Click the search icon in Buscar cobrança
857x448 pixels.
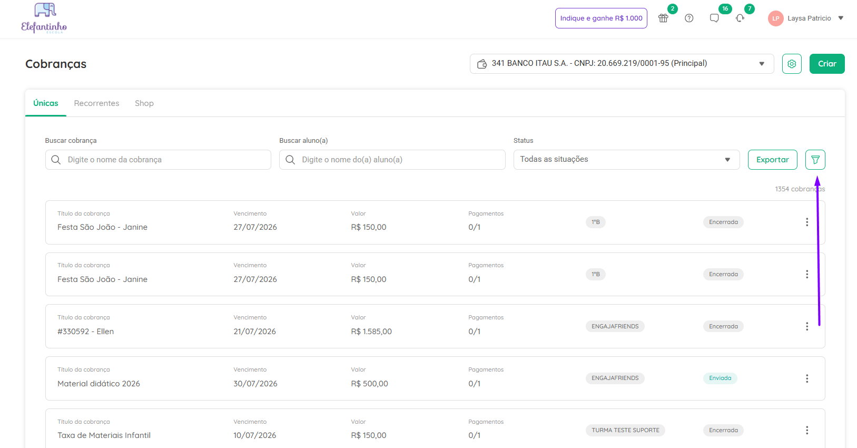(56, 160)
